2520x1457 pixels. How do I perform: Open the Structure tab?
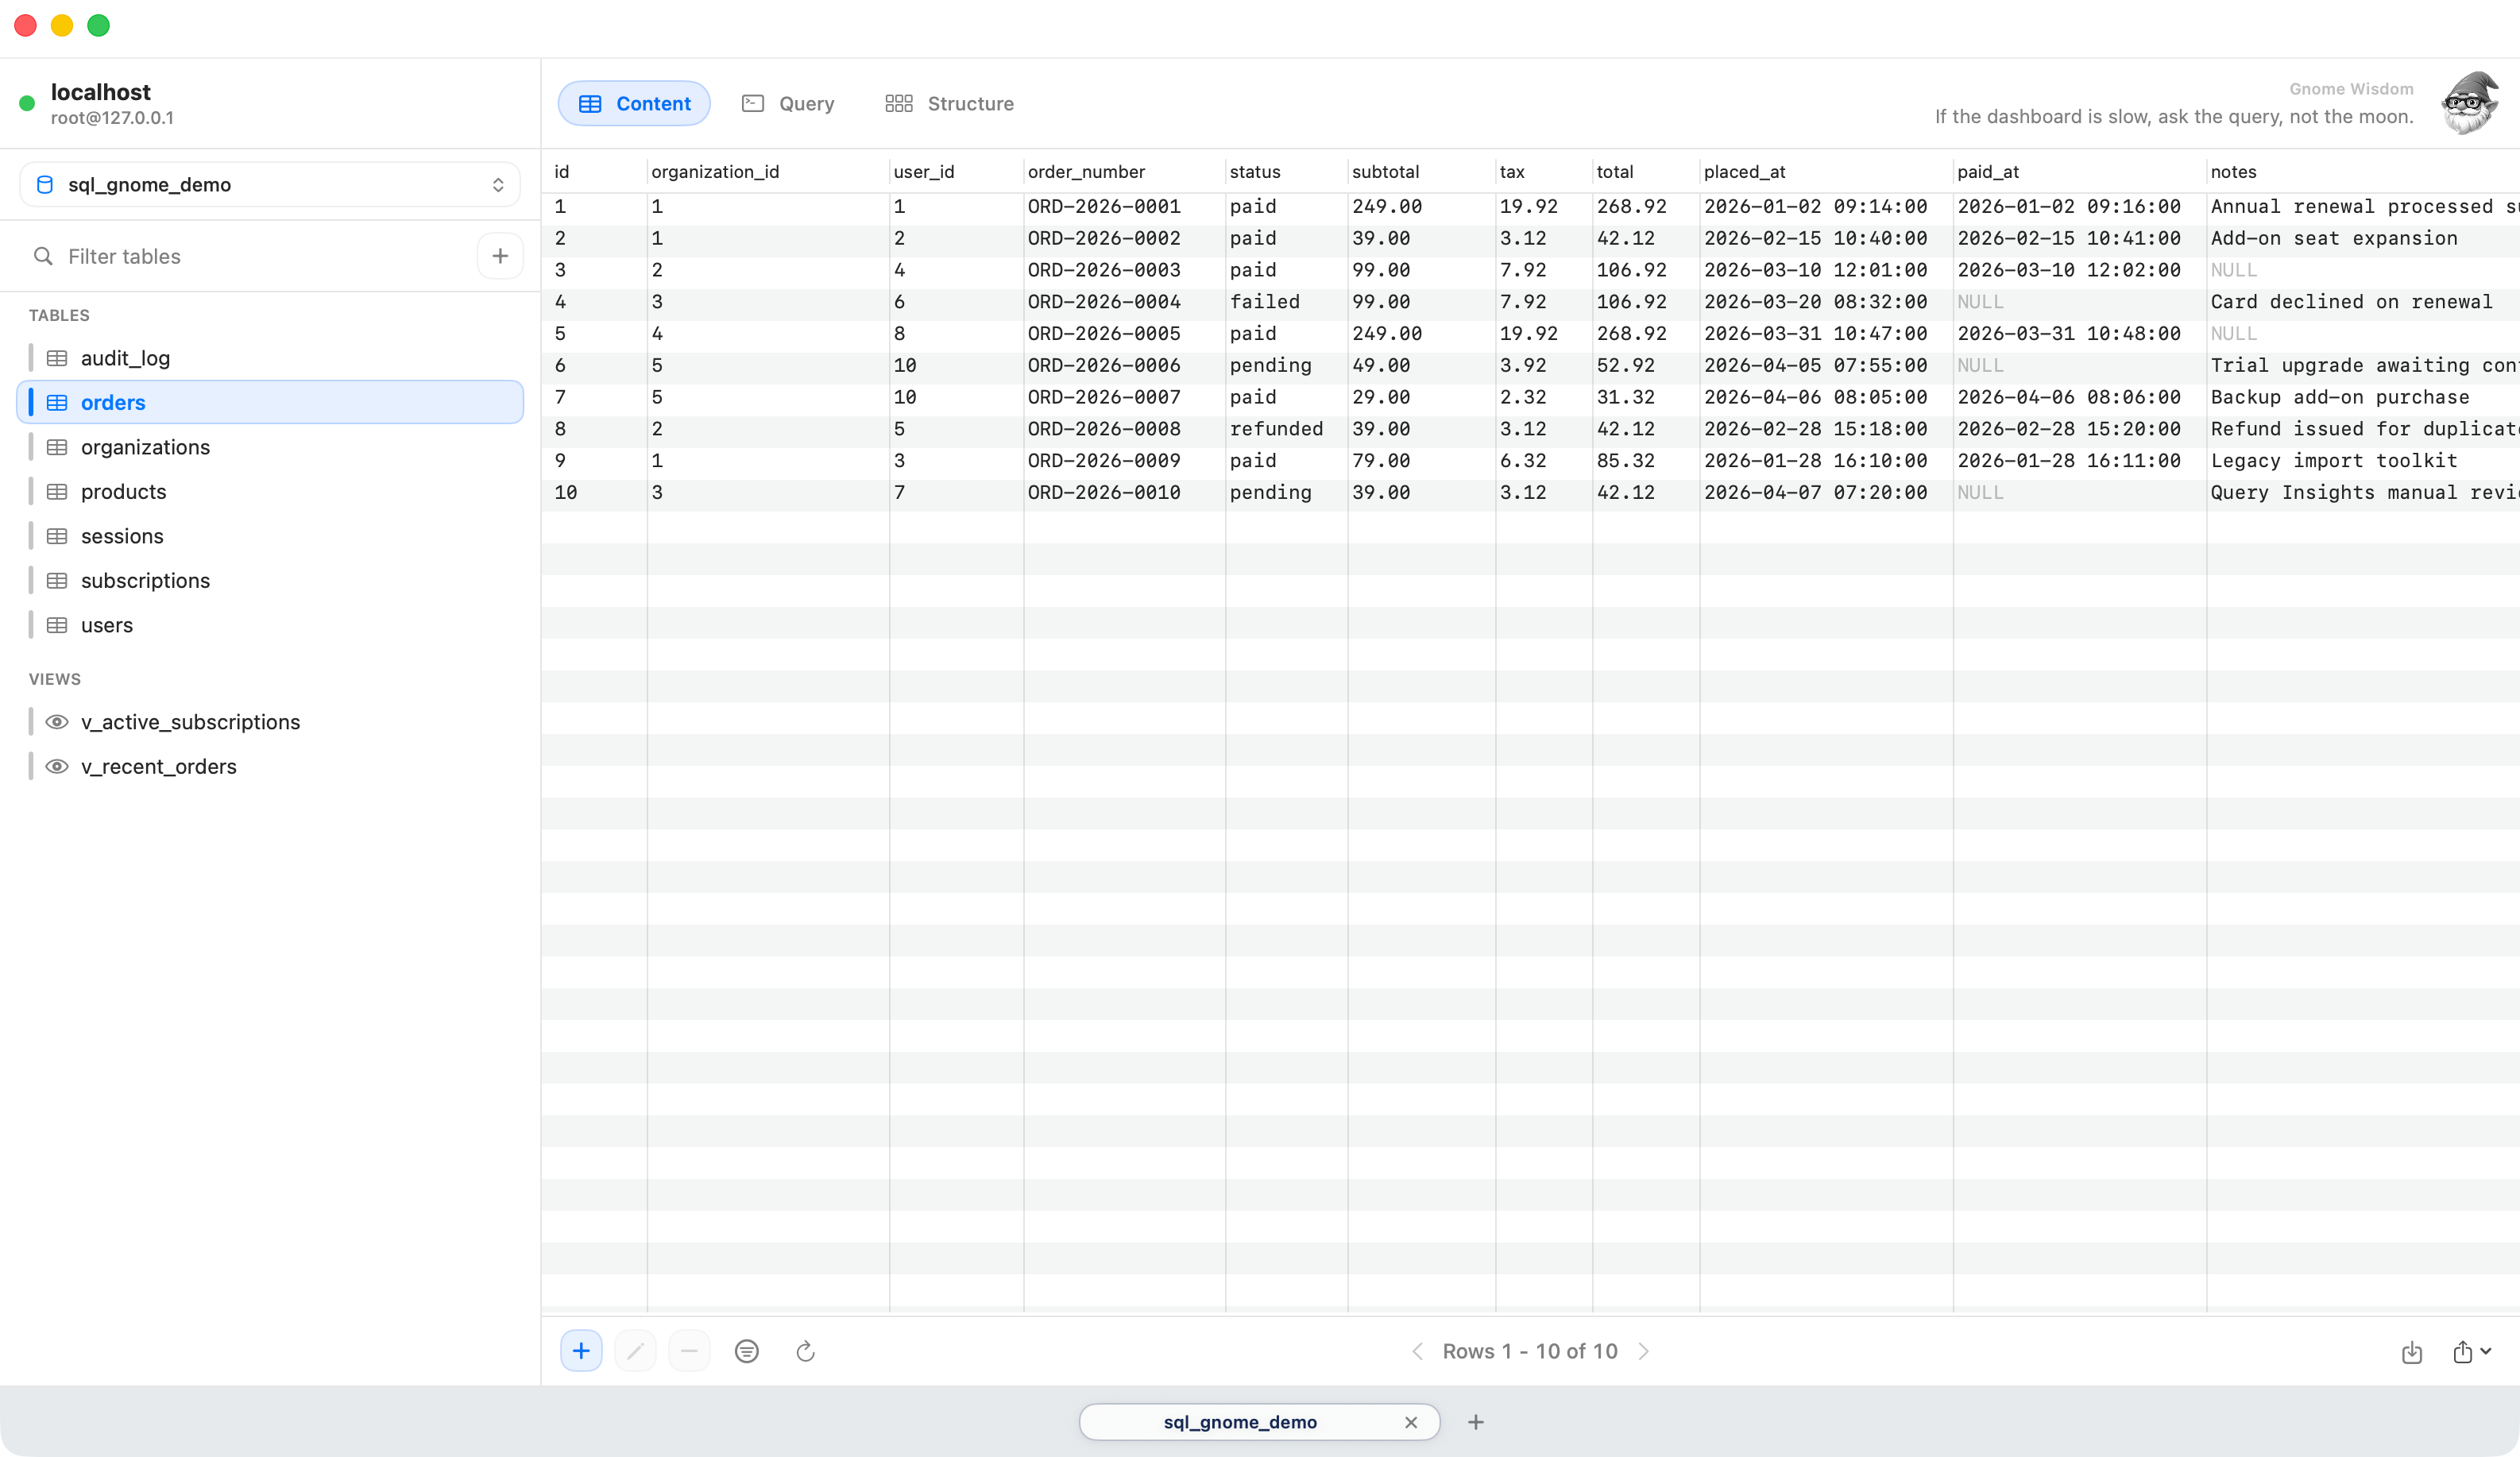[948, 103]
